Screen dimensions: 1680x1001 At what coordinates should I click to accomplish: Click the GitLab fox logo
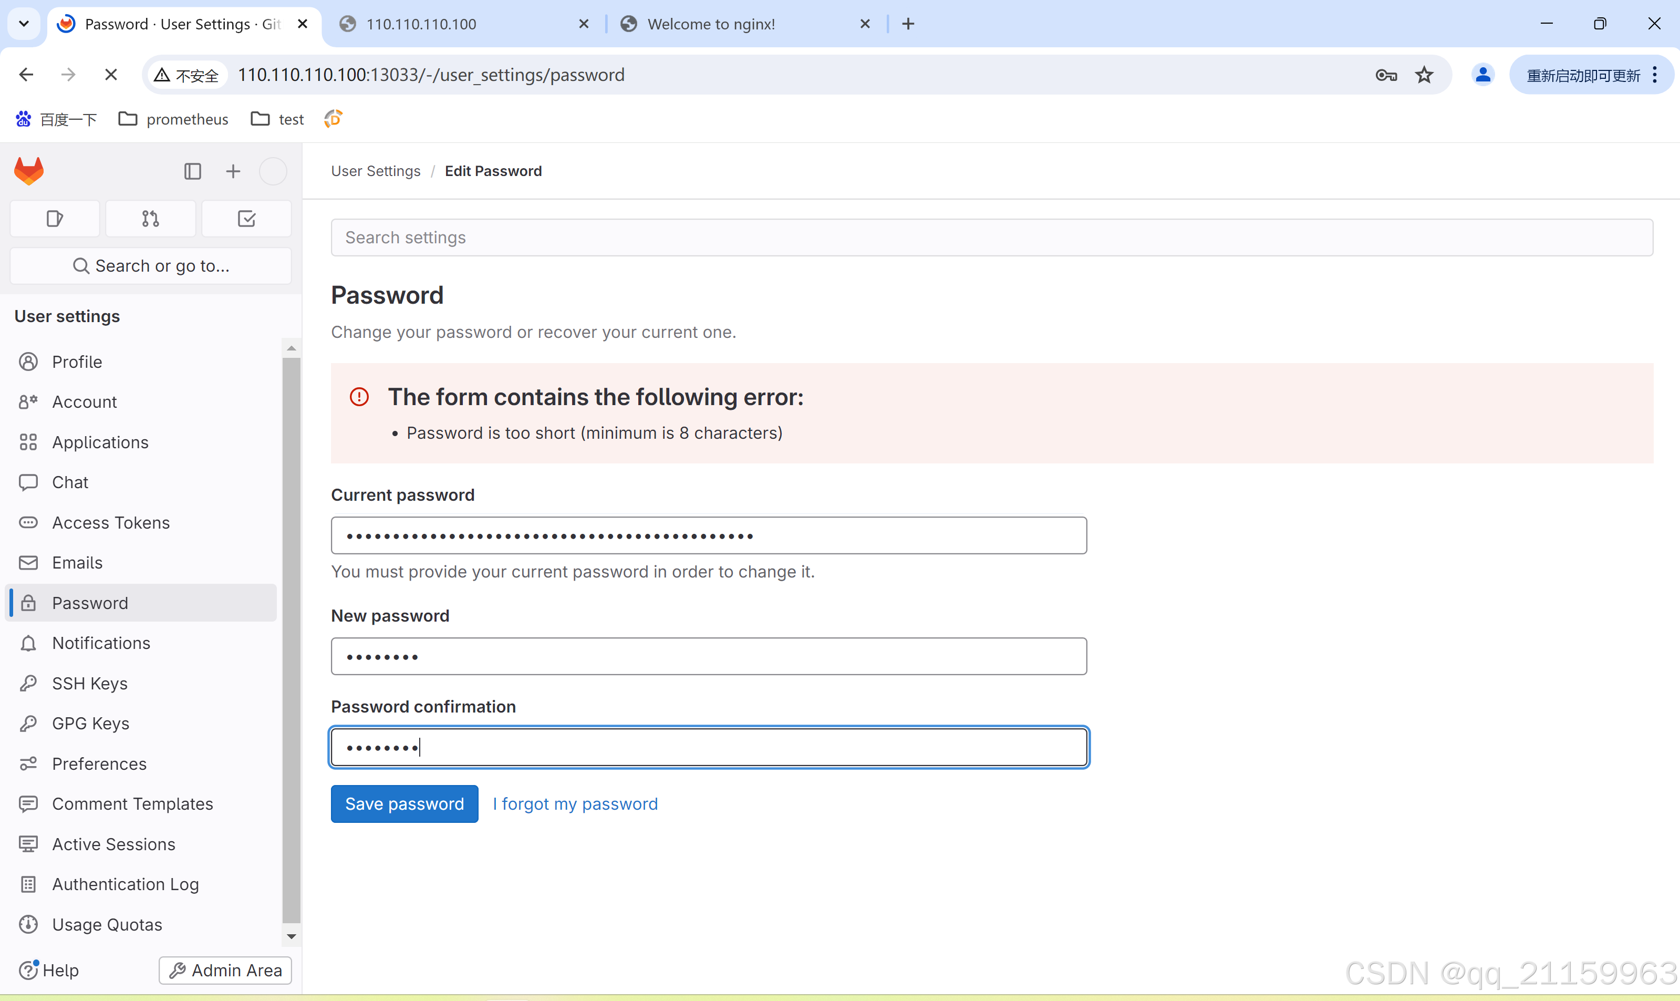(x=29, y=171)
